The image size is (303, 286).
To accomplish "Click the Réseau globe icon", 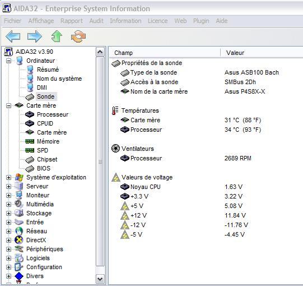I will [19, 231].
